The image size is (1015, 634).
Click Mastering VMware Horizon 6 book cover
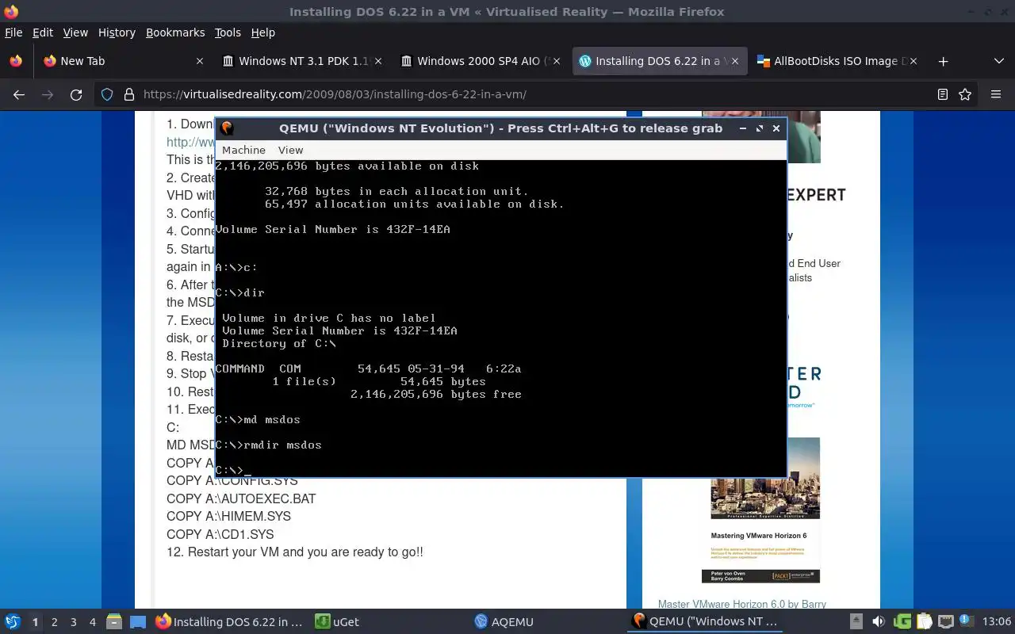pos(761,510)
